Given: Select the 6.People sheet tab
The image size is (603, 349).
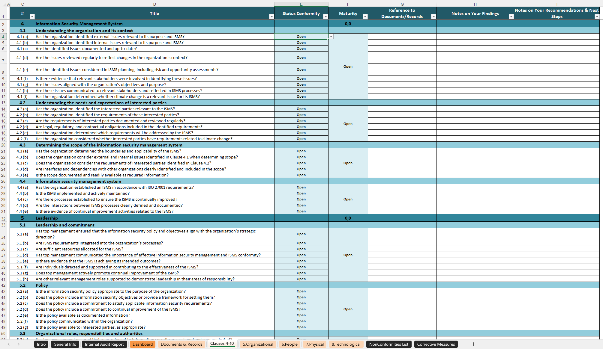Looking at the screenshot, I should coord(289,344).
